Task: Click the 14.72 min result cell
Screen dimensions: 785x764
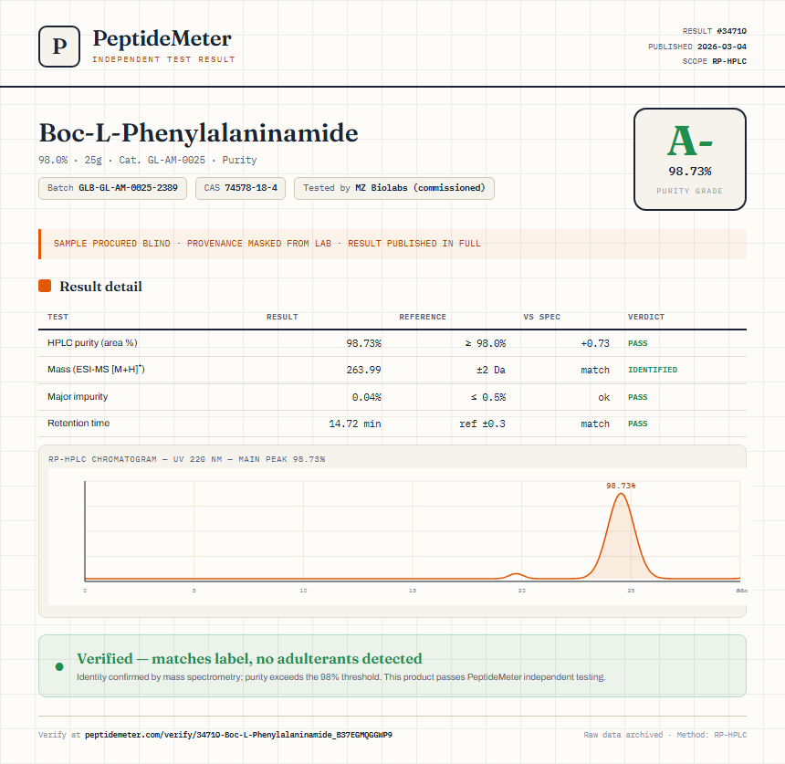Action: [355, 424]
